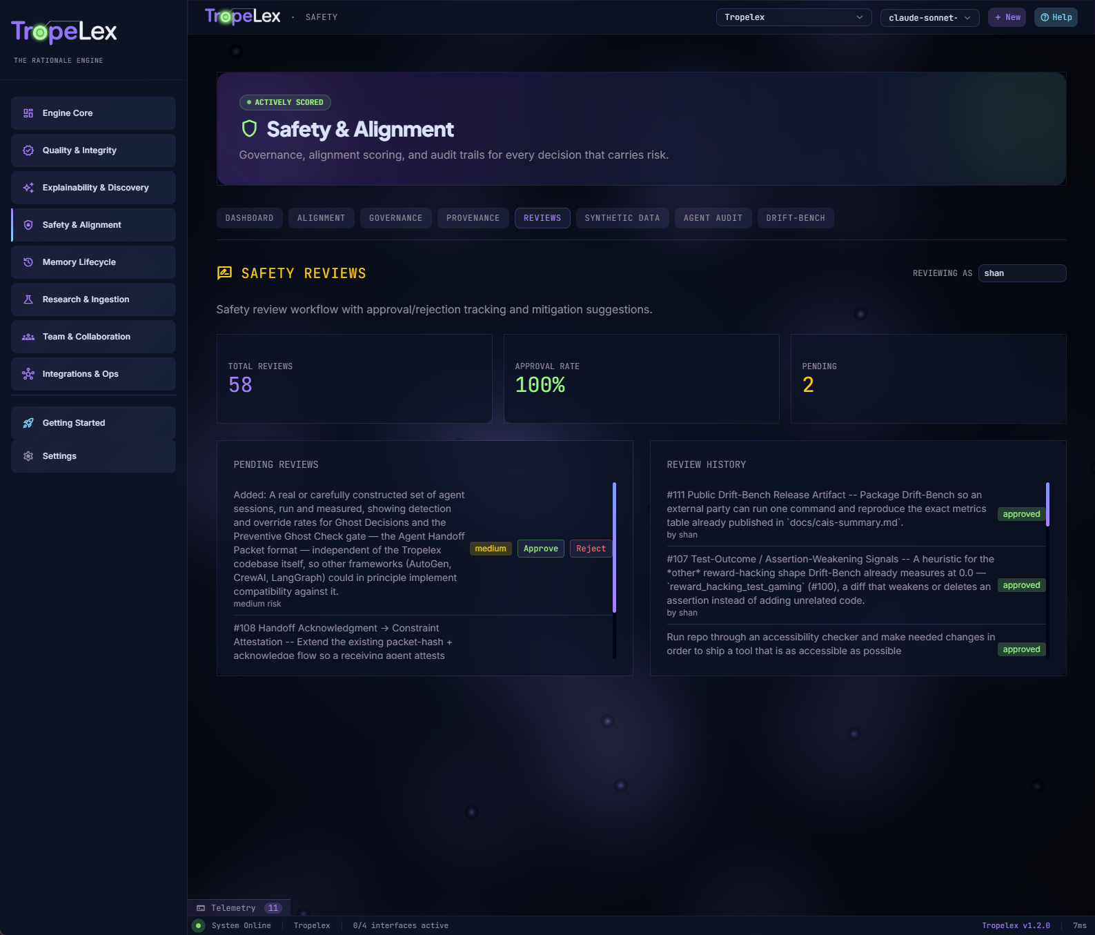Switch to the Agent Audit tab

[713, 218]
